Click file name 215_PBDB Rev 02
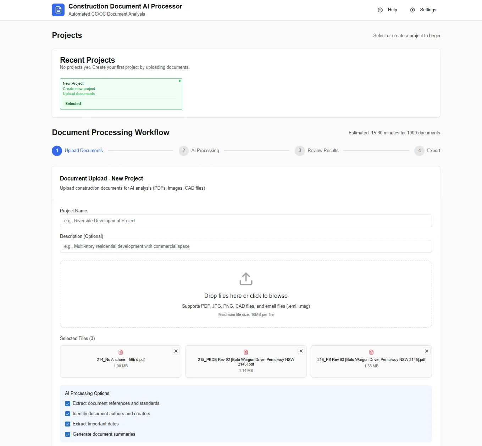This screenshot has height=446, width=482. 246,362
